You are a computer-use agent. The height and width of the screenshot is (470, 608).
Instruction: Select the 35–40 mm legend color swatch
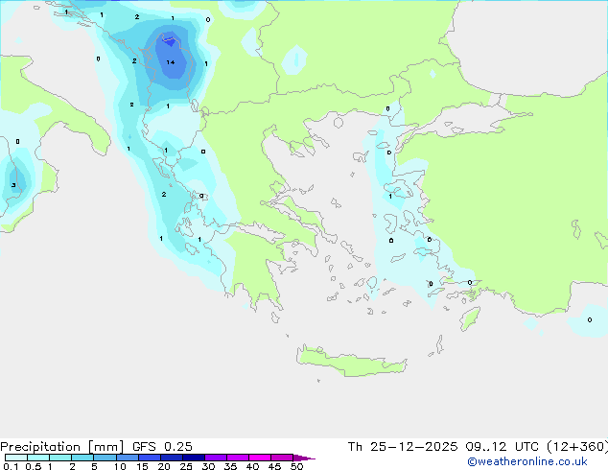[237, 458]
